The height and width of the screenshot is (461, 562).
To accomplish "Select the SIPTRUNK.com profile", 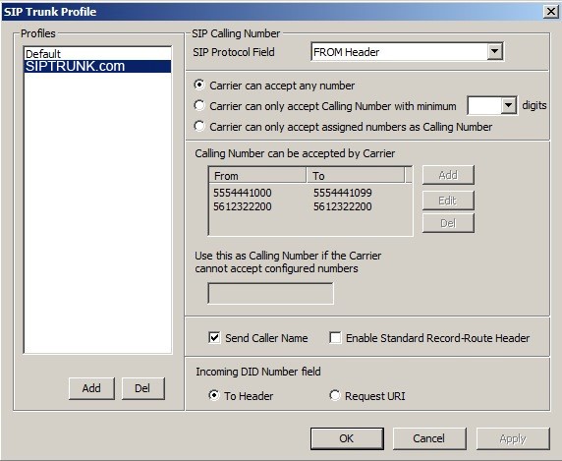I will [x=97, y=66].
